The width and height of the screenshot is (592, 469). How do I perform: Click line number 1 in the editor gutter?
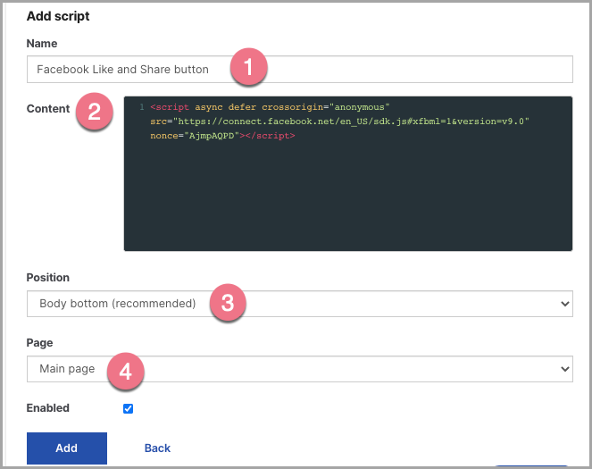click(142, 107)
